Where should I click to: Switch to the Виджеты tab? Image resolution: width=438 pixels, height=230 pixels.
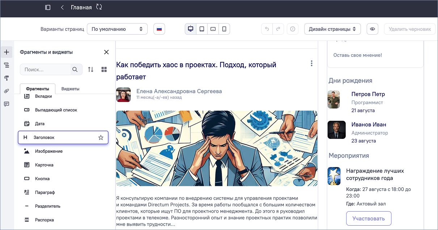tap(70, 89)
